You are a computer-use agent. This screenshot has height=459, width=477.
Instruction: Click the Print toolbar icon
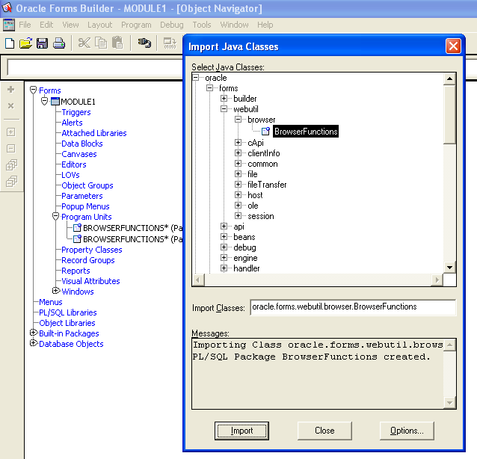[59, 43]
